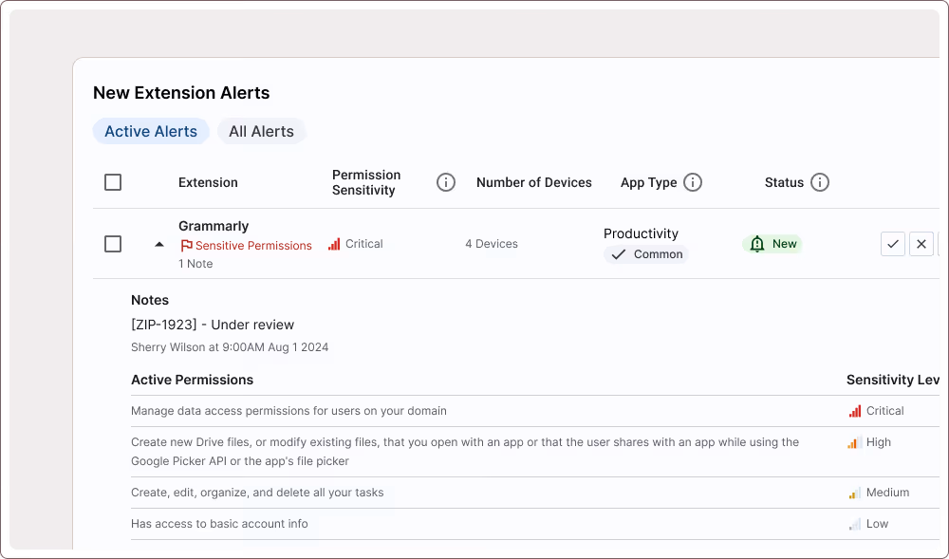Check the select-all checkbox in the table header
The image size is (949, 559).
[x=113, y=181]
